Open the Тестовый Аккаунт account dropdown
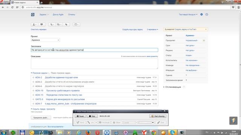The height and width of the screenshot is (135, 241). click(x=188, y=15)
